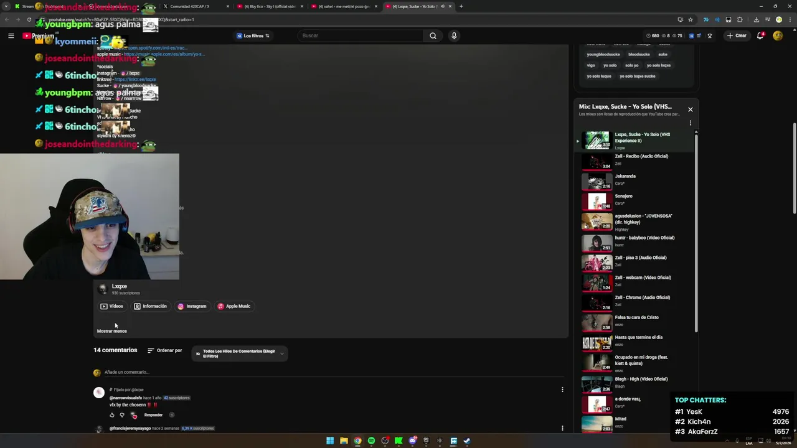Open Lxqxe channel Vídeos button
The height and width of the screenshot is (448, 797).
pos(112,306)
